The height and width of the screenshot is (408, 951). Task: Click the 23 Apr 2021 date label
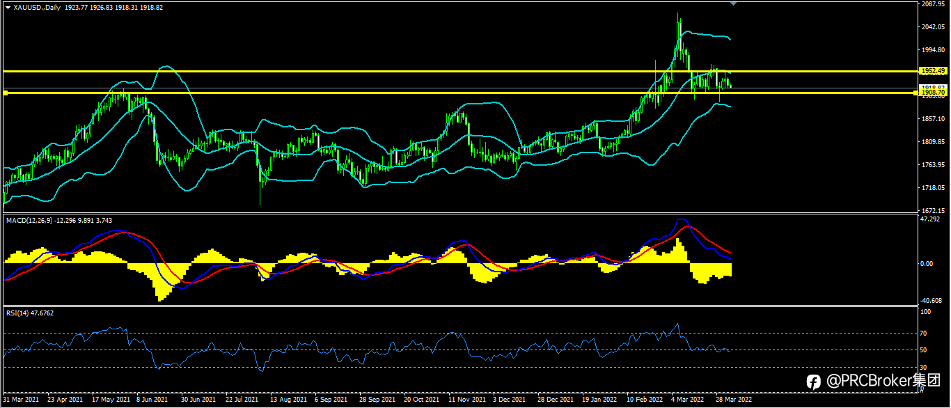tap(65, 400)
